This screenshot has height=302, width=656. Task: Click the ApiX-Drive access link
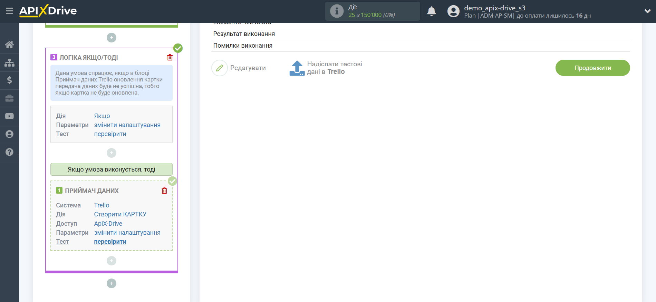coord(108,224)
